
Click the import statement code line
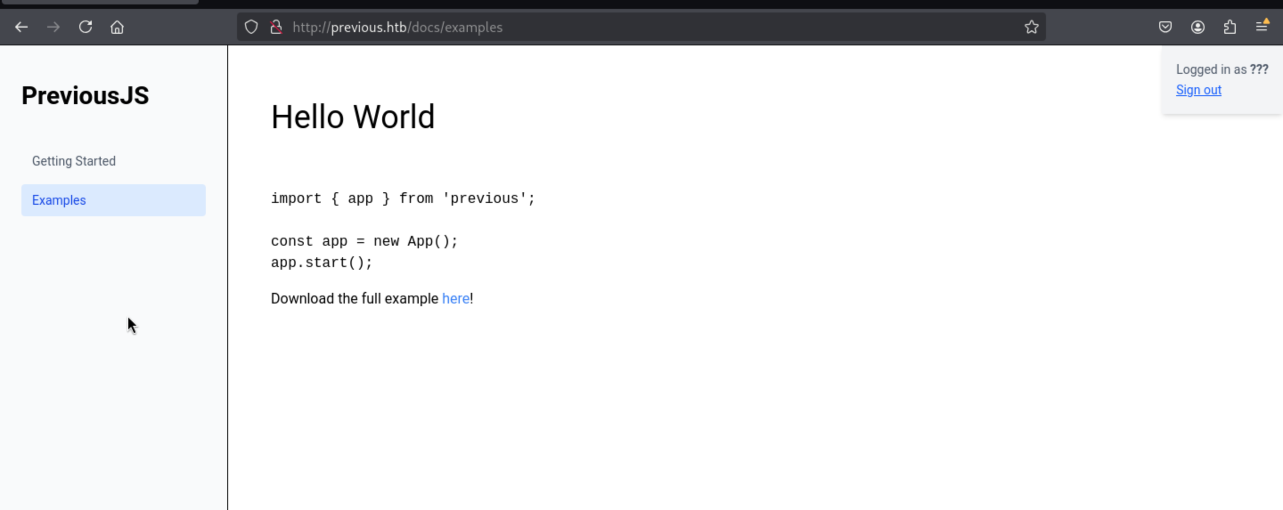402,198
